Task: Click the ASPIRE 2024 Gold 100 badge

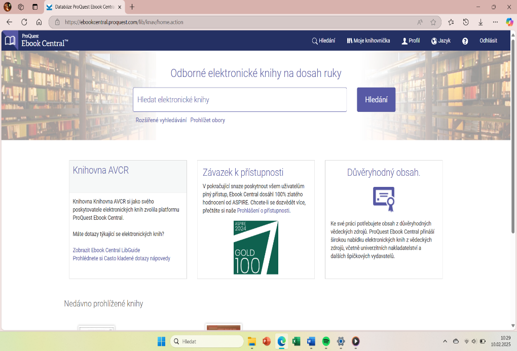Action: [255, 248]
